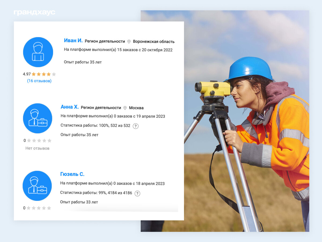Click the Нет отзывов label under Anna
322x242 pixels.
[37, 148]
